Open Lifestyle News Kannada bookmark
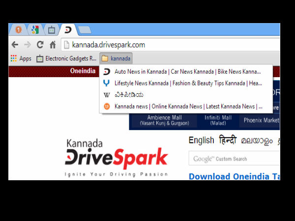This screenshot has width=295, height=221. click(x=186, y=83)
